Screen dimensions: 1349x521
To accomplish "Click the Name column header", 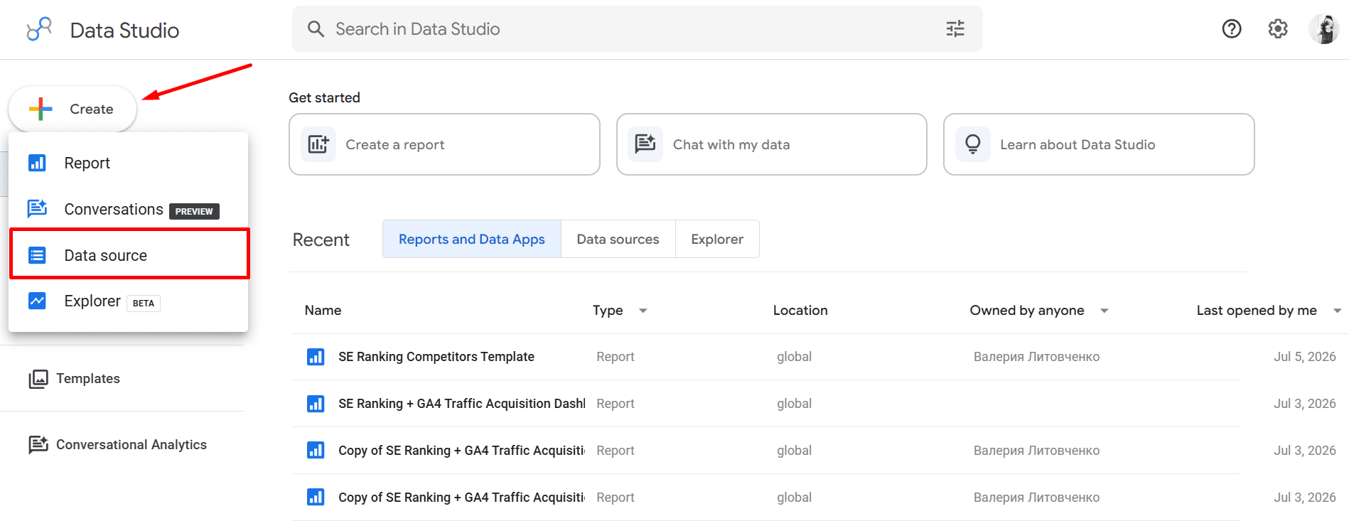I will pyautogui.click(x=323, y=311).
